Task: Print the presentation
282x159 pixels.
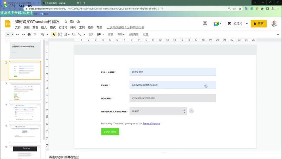Action: coord(29,35)
